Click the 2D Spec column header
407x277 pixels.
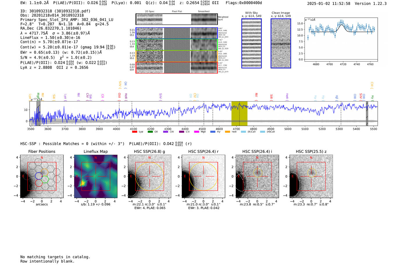pyautogui.click(x=150, y=12)
